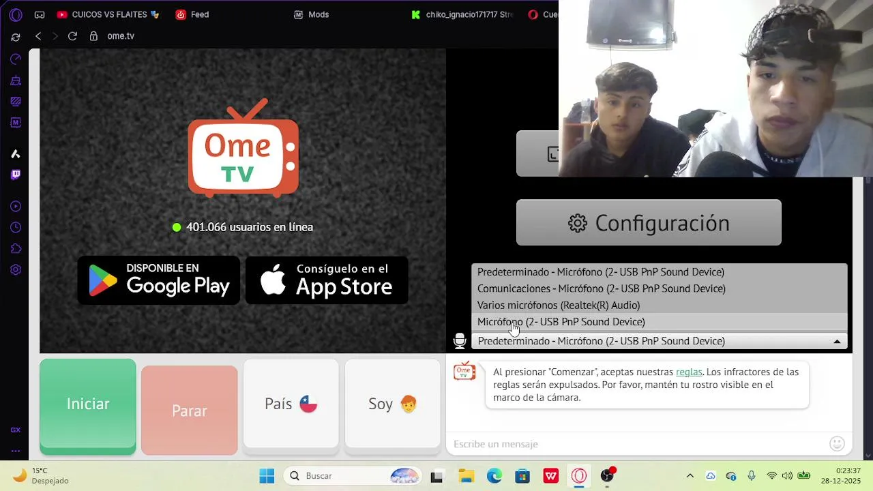This screenshot has width=873, height=491.
Task: Select Varios micrófonos (Realtek(R) Audio)
Action: [659, 305]
